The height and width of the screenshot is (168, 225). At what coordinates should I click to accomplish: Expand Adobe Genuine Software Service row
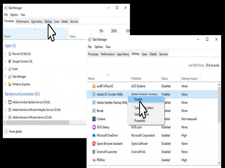click(x=5, y=118)
